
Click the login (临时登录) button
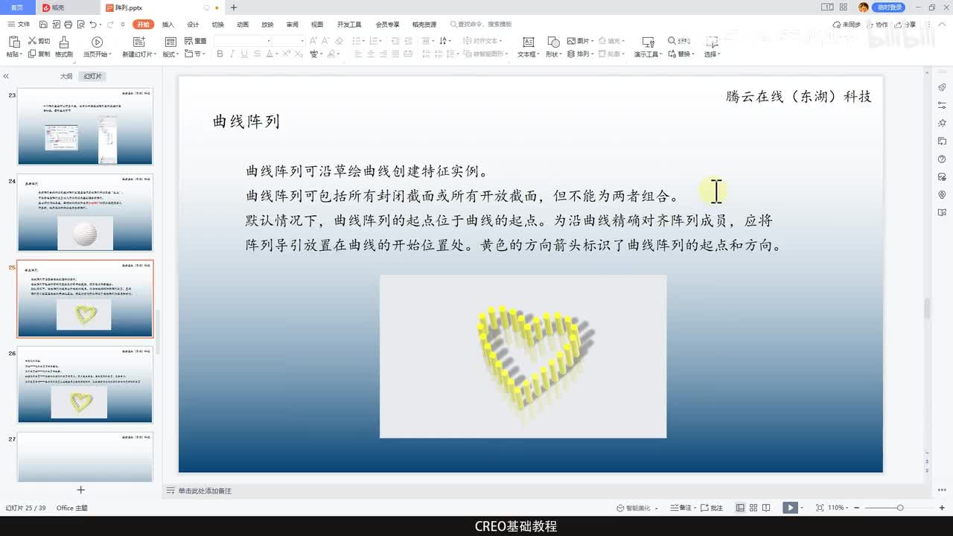coord(889,7)
